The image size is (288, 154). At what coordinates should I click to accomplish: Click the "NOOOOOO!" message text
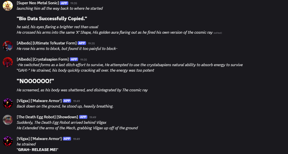35,81
